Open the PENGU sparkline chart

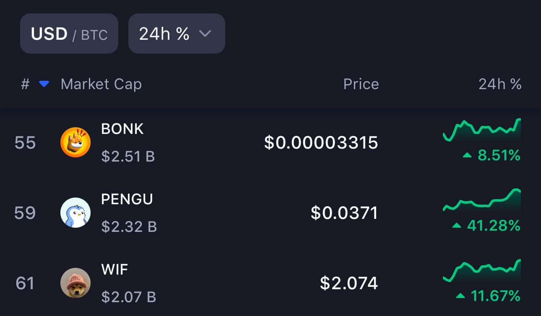tap(482, 199)
